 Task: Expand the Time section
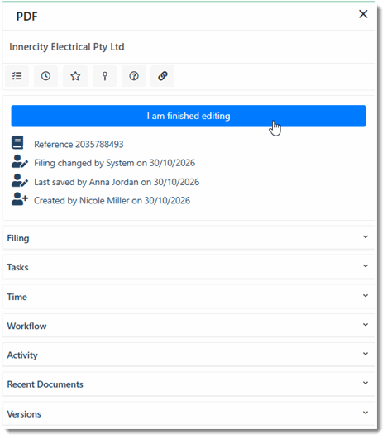[x=189, y=297]
